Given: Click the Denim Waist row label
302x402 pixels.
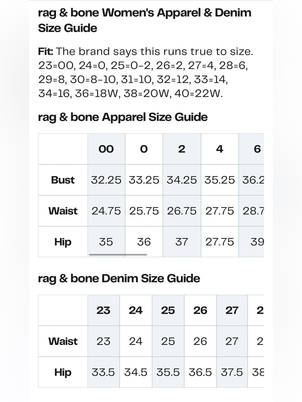Looking at the screenshot, I should (x=63, y=341).
